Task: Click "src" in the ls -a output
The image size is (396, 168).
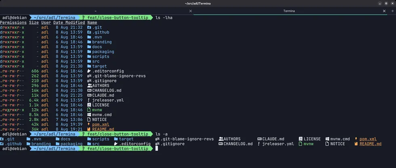Action: tap(96, 144)
